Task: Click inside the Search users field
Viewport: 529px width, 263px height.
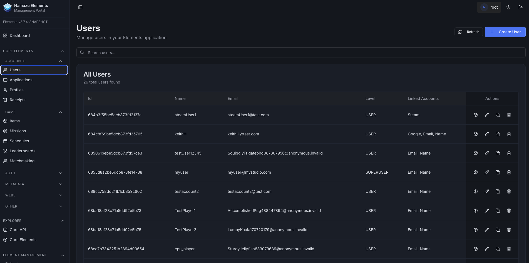Action: [x=195, y=52]
